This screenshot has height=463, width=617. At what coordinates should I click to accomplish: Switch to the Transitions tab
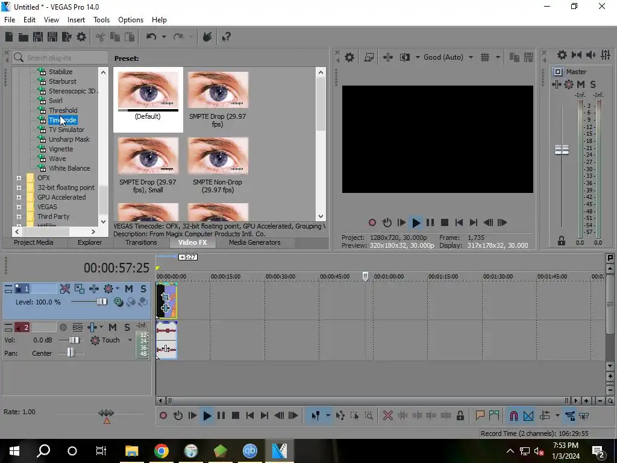[141, 242]
